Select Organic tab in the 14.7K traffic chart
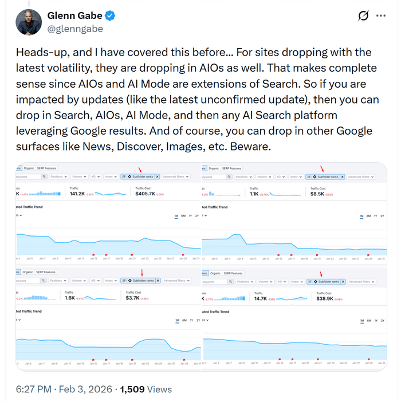401x402 pixels. pyautogui.click(x=214, y=273)
